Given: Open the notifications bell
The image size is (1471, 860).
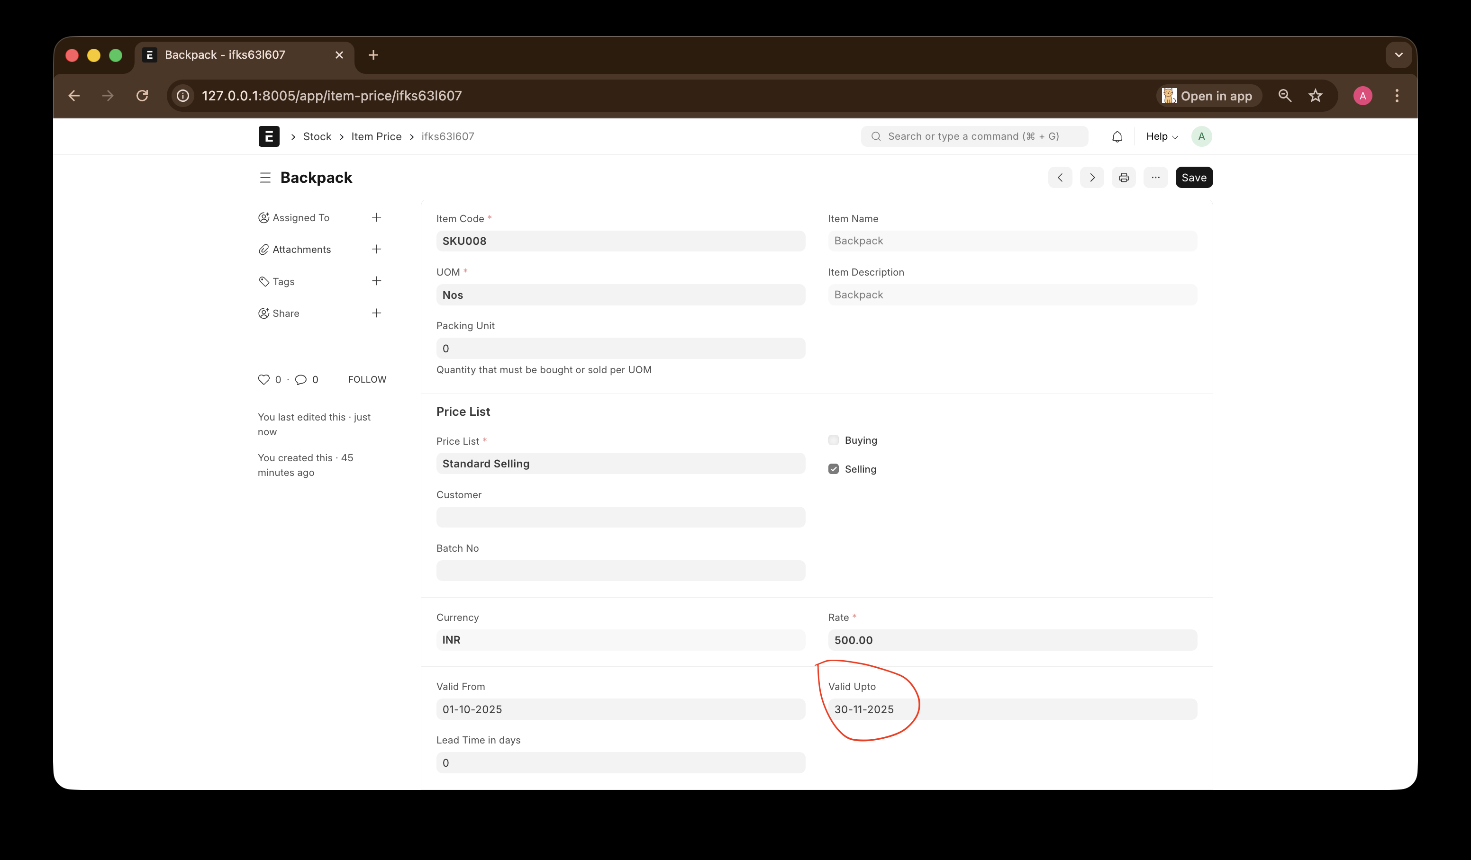Looking at the screenshot, I should coord(1117,136).
